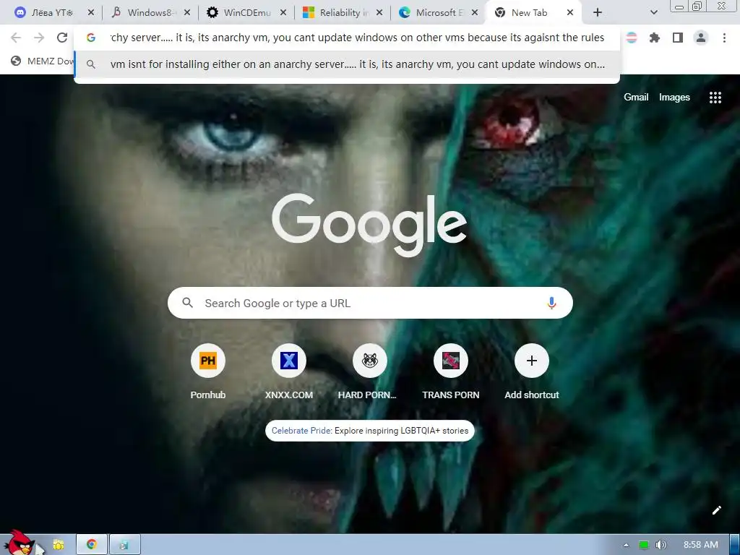Image resolution: width=740 pixels, height=555 pixels.
Task: Open the Google apps grid
Action: pos(715,98)
